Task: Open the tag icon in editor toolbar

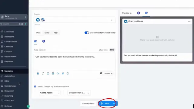Action: (68, 73)
